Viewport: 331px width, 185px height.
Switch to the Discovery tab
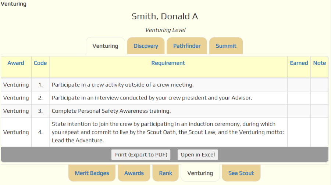point(146,46)
